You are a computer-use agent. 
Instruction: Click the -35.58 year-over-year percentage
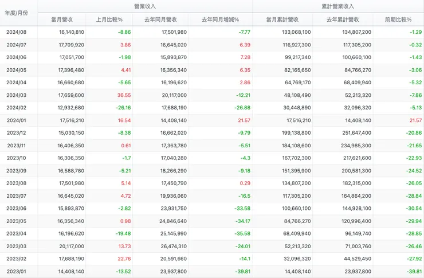coord(242,233)
